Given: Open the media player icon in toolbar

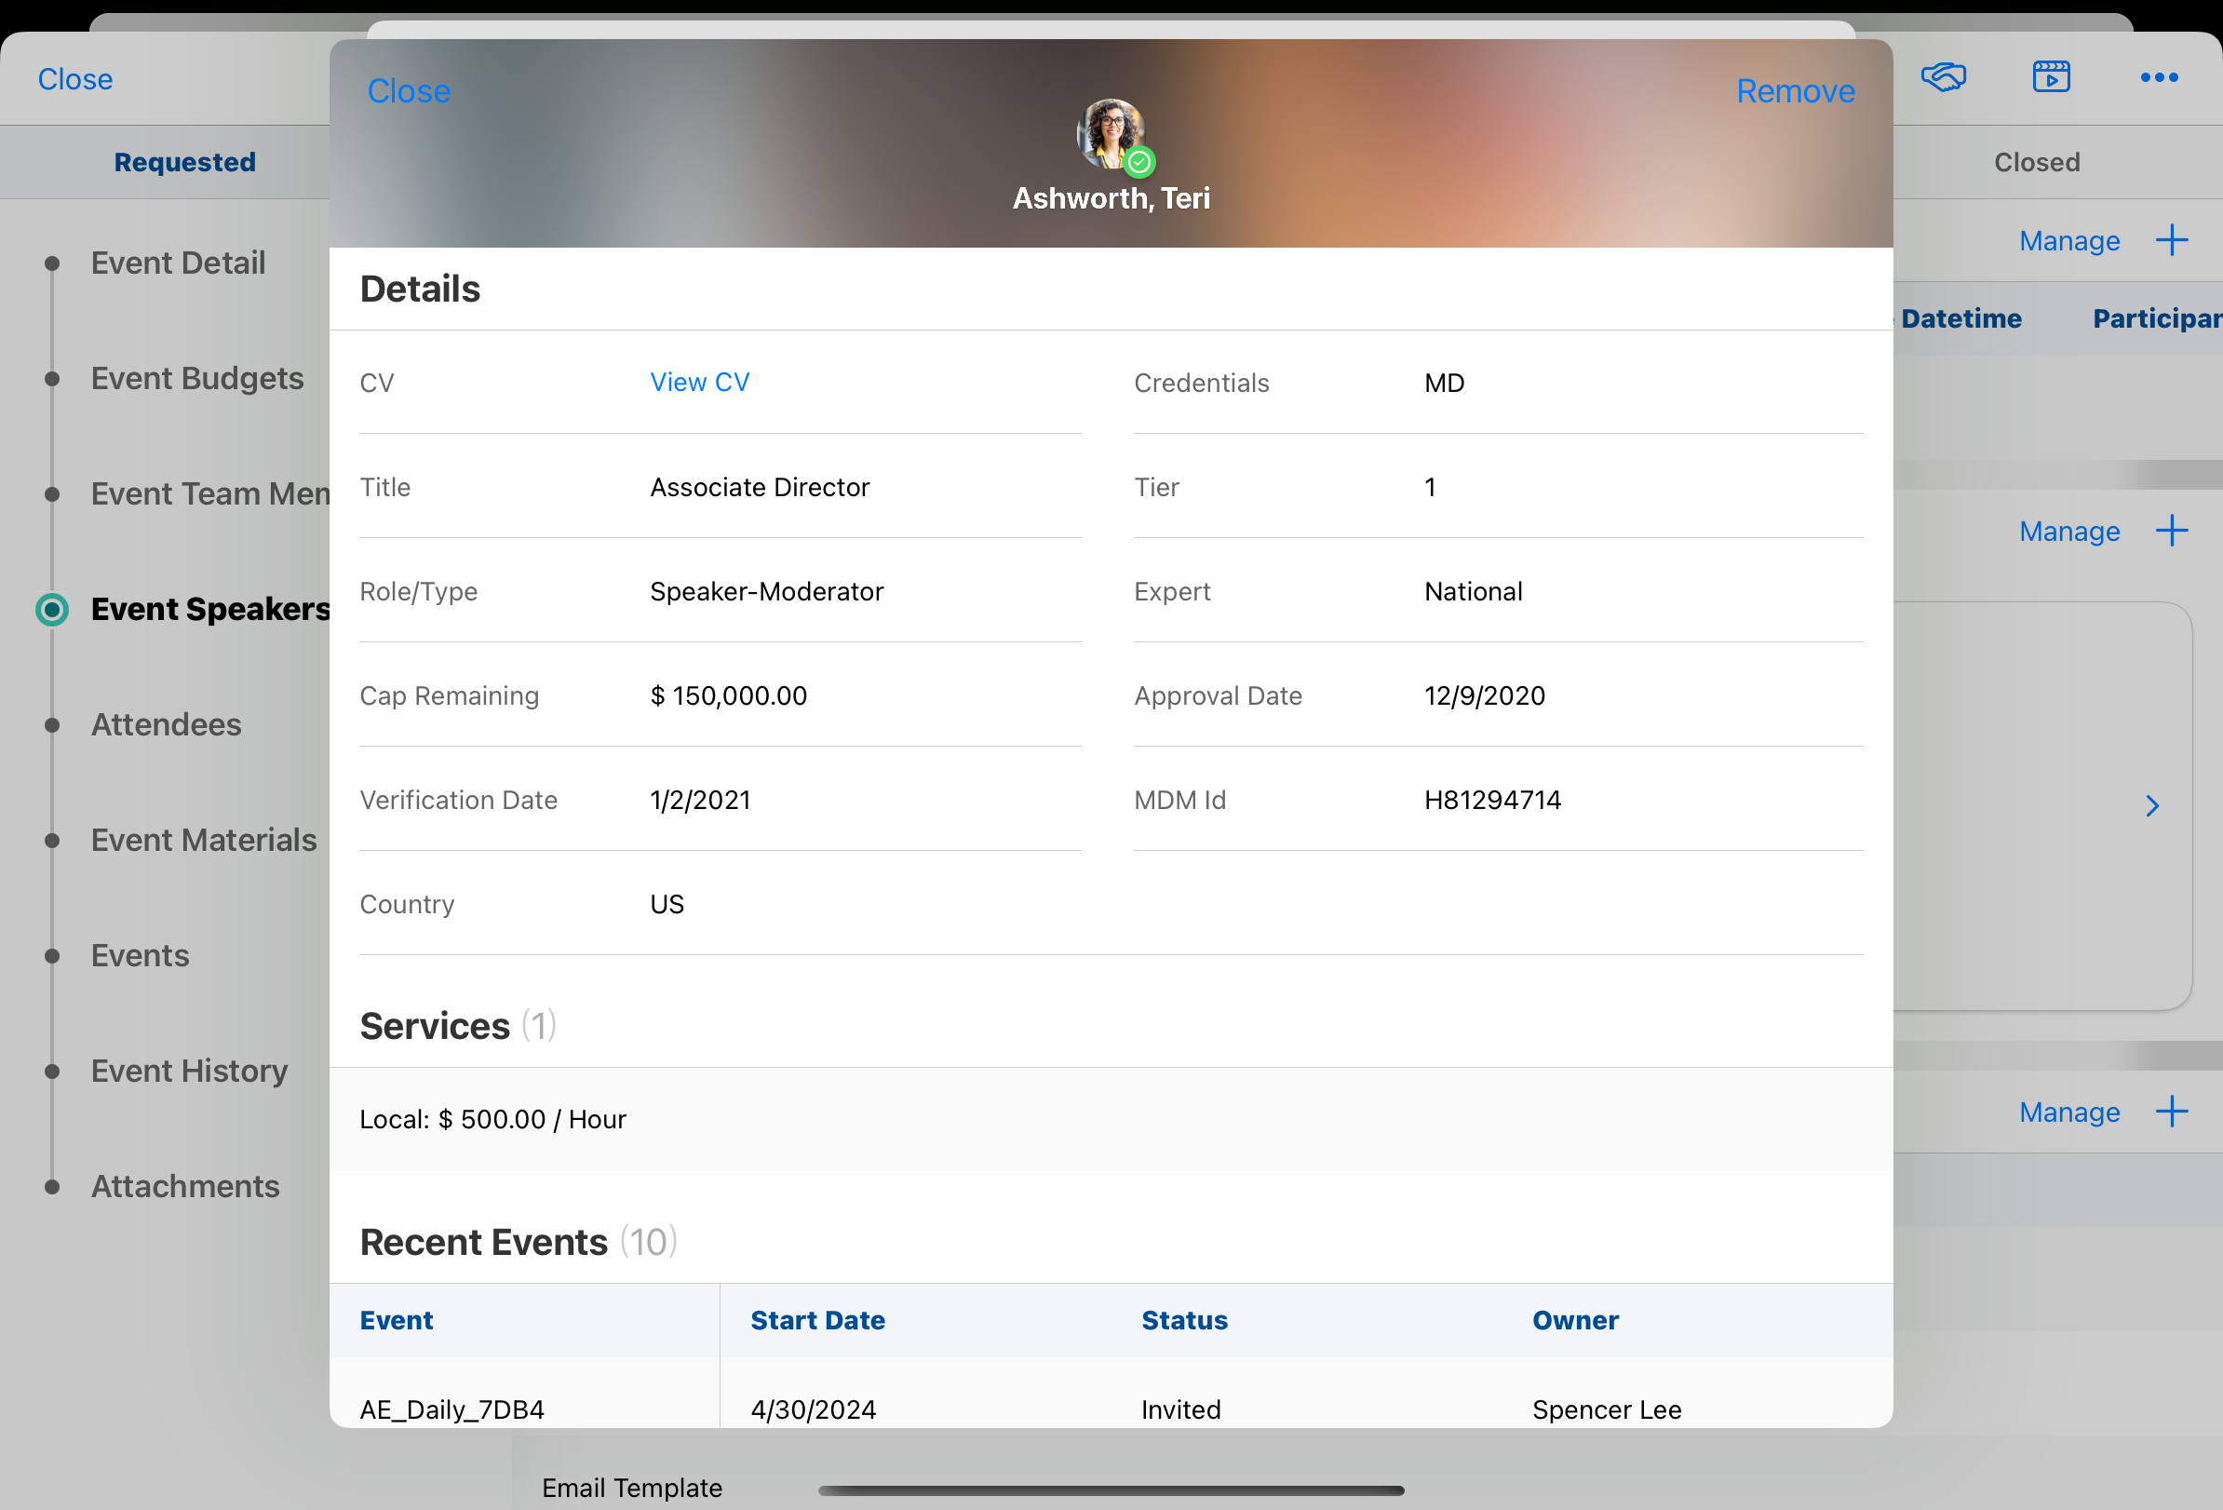Looking at the screenshot, I should click(x=2051, y=77).
